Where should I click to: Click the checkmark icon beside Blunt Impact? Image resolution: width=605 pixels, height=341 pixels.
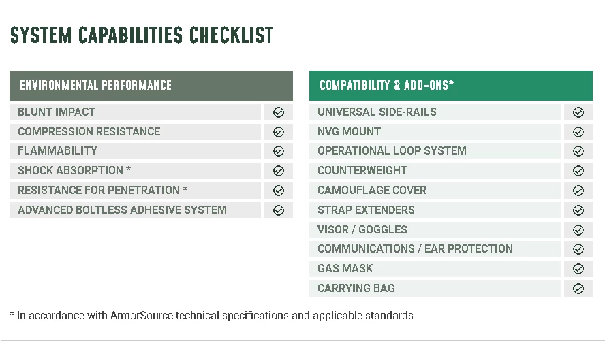(x=278, y=112)
